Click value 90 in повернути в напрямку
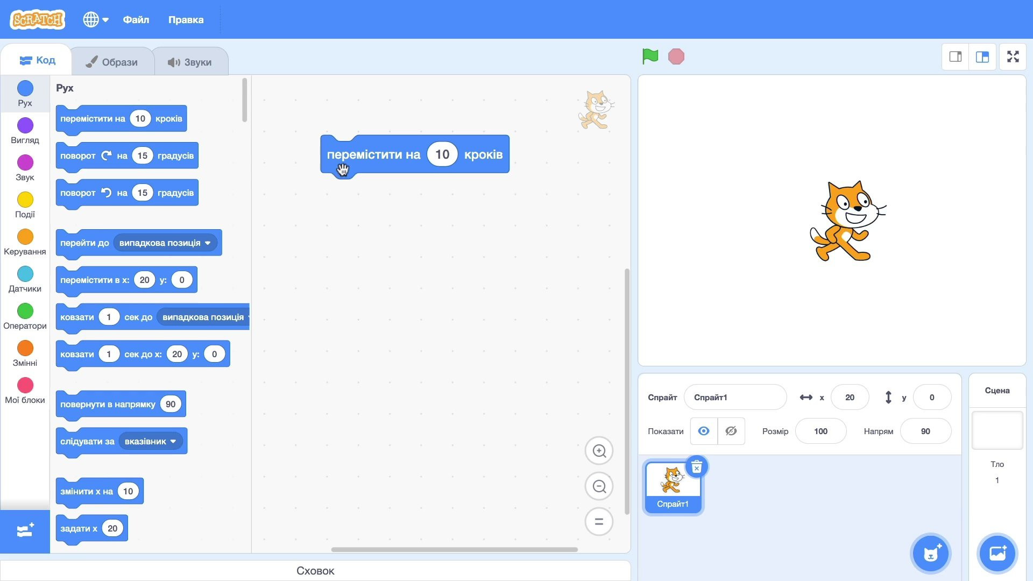Screen dimensions: 1033x581 171,404
